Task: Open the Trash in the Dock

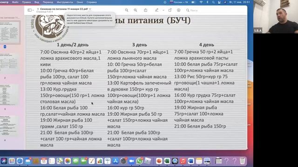Action: click(242, 161)
